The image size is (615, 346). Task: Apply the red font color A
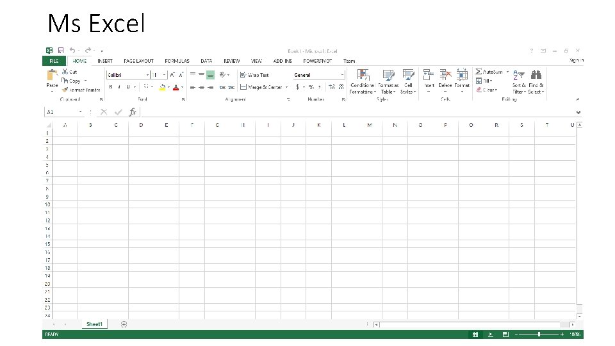click(176, 87)
